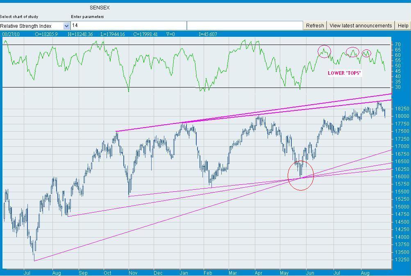Viewport: 411px width, 276px height.
Task: Click the Refresh button
Action: [x=315, y=26]
